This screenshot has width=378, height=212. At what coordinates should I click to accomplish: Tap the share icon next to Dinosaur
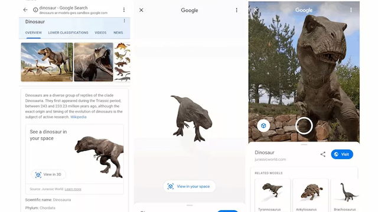click(x=323, y=154)
